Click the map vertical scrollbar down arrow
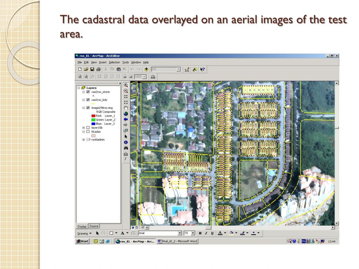Screen dimensions: 359x269 [337, 223]
